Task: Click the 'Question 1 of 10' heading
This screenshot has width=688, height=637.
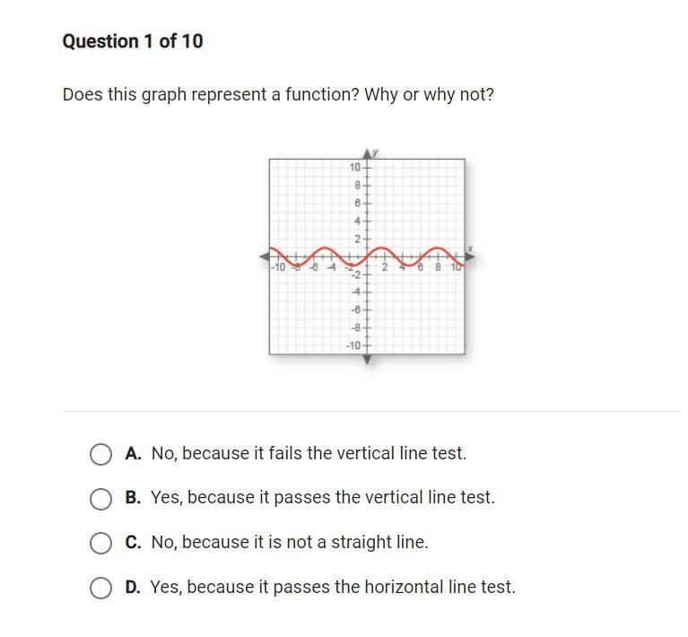Action: coord(133,41)
